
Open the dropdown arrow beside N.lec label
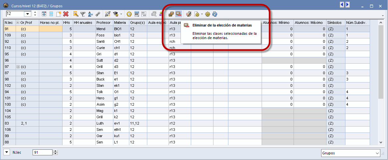point(7,153)
